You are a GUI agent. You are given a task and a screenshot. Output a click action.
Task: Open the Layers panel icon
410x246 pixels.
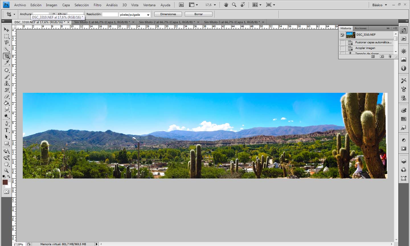tap(403, 161)
